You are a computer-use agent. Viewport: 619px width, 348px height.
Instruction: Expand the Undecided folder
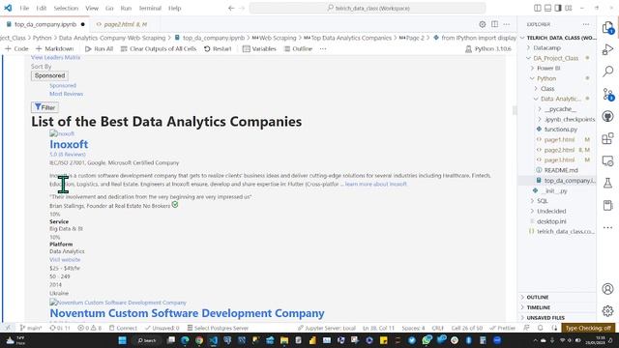[551, 211]
